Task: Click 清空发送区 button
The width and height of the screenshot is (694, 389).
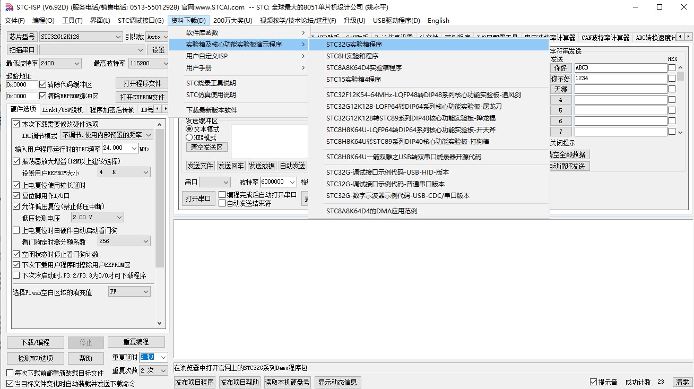Action: pyautogui.click(x=206, y=147)
